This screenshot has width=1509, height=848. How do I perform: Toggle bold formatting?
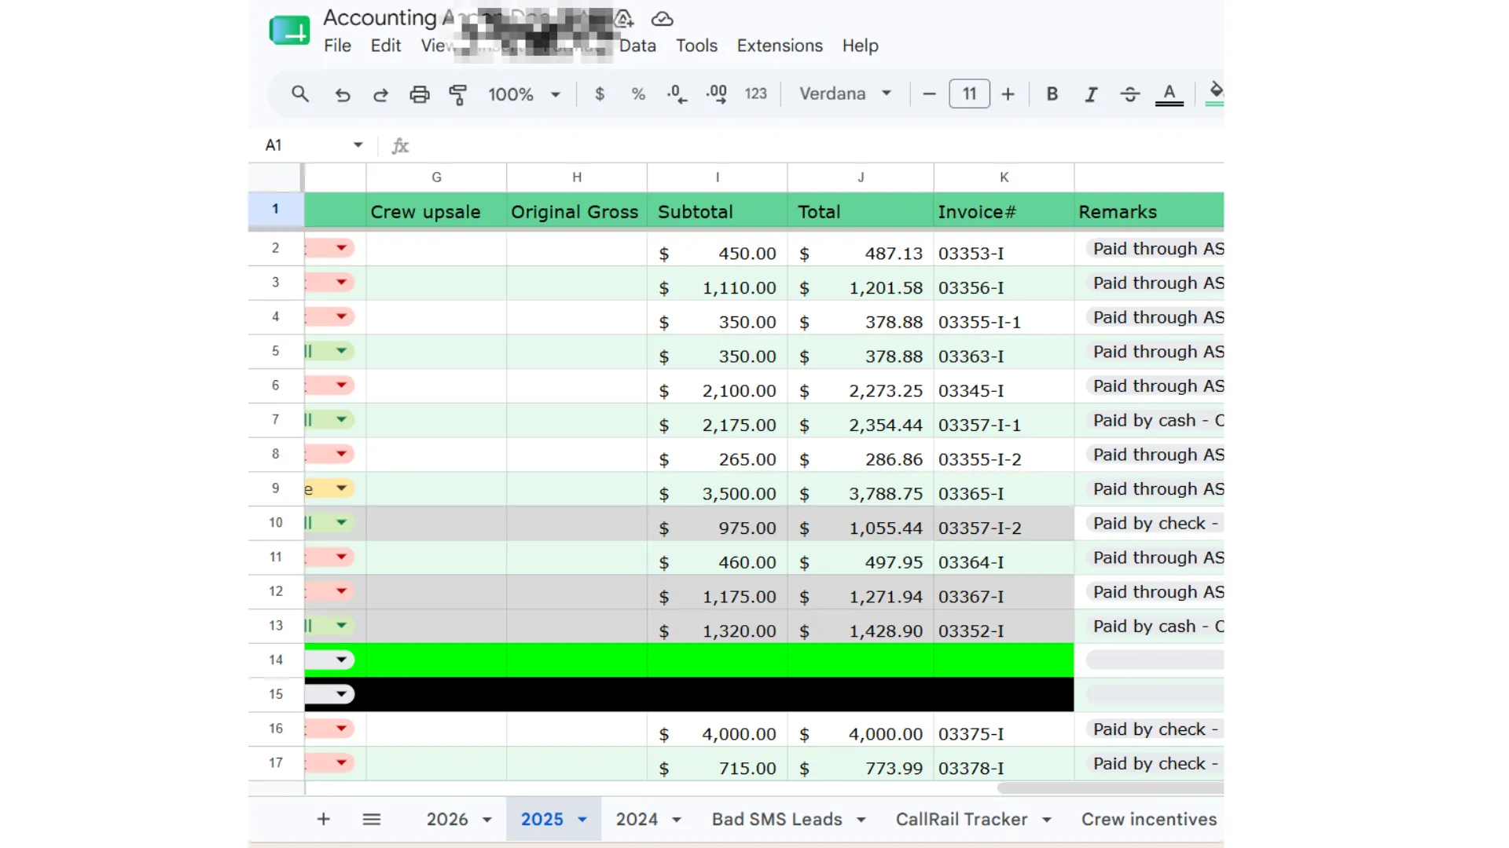(x=1052, y=94)
